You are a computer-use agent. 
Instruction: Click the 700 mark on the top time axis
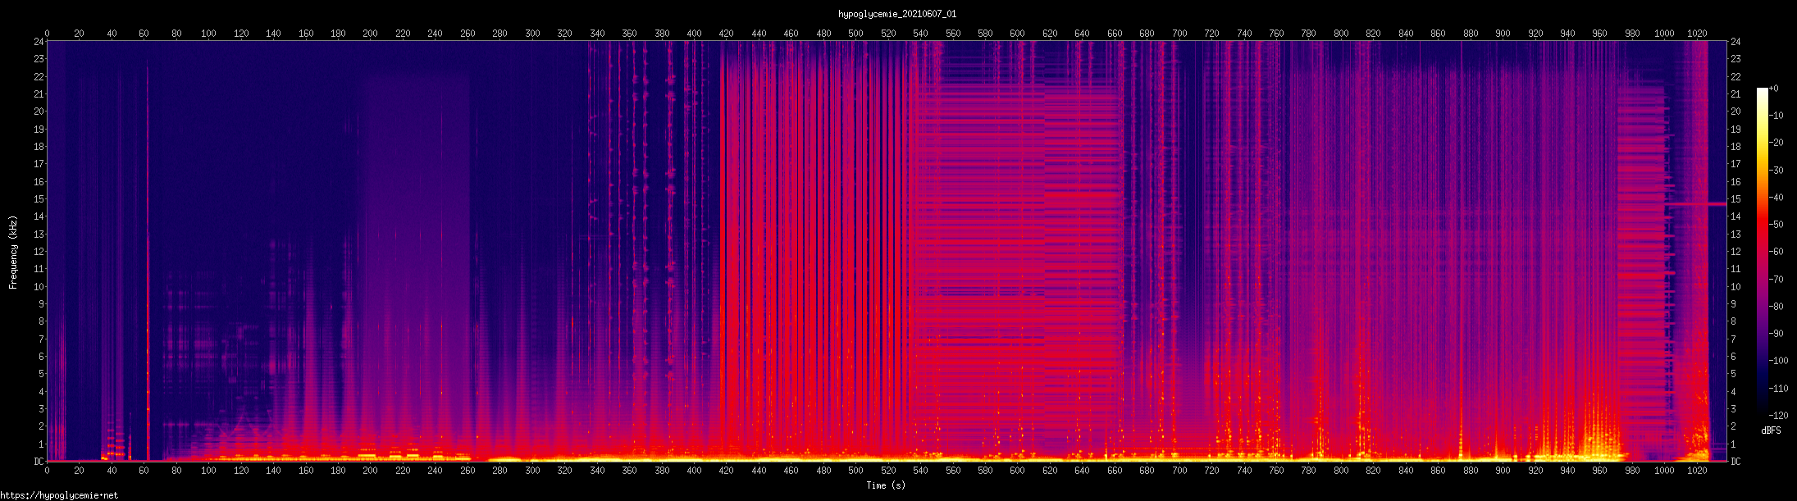coord(1179,34)
